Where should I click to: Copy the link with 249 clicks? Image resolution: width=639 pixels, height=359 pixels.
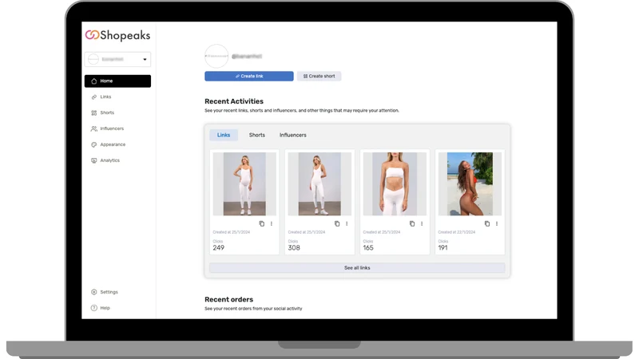pos(262,224)
